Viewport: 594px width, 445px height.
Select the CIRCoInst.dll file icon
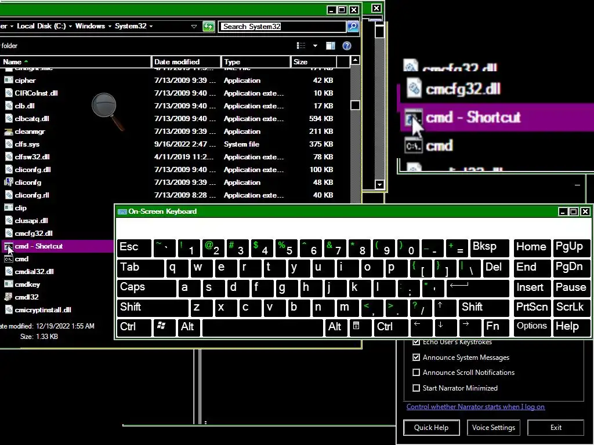[8, 93]
